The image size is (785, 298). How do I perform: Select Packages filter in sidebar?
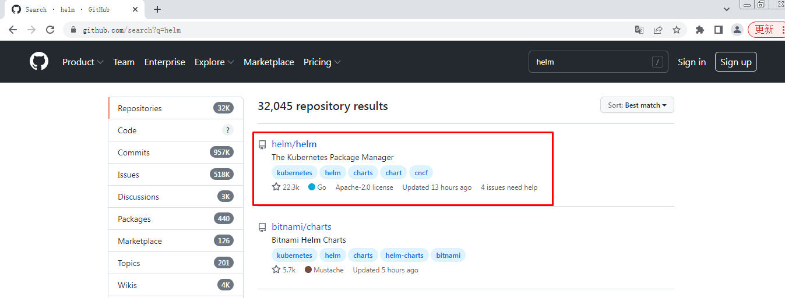click(x=175, y=219)
